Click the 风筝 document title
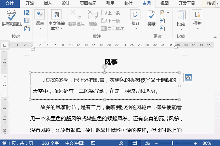This screenshot has height=146, width=220. 111,62
